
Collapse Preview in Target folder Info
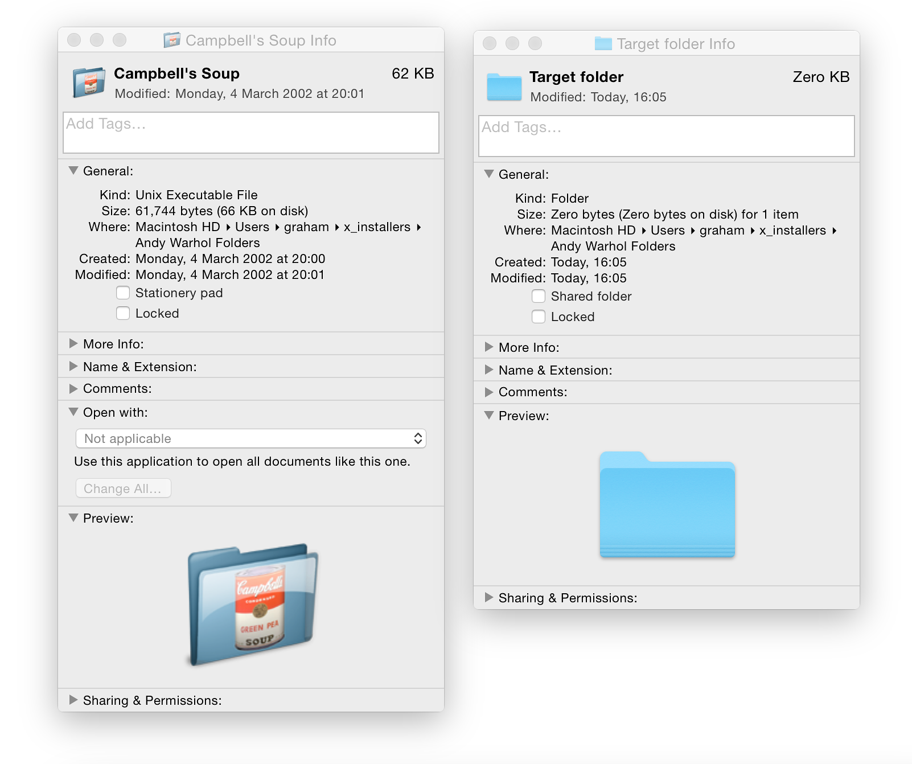pyautogui.click(x=488, y=415)
